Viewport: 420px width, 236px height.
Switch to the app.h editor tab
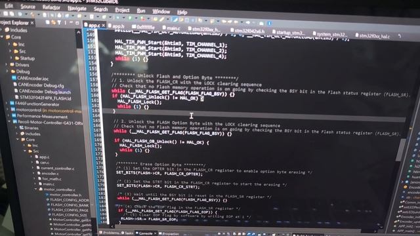(x=116, y=26)
